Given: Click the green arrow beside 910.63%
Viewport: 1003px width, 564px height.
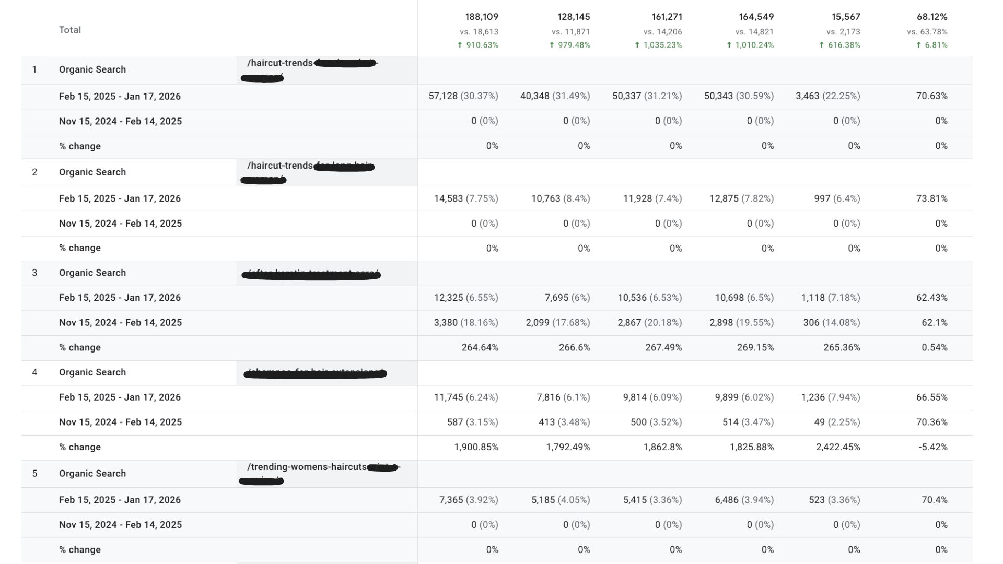Looking at the screenshot, I should click(460, 45).
